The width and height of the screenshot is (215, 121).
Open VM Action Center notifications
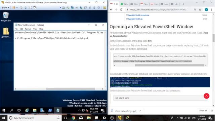coord(102,110)
